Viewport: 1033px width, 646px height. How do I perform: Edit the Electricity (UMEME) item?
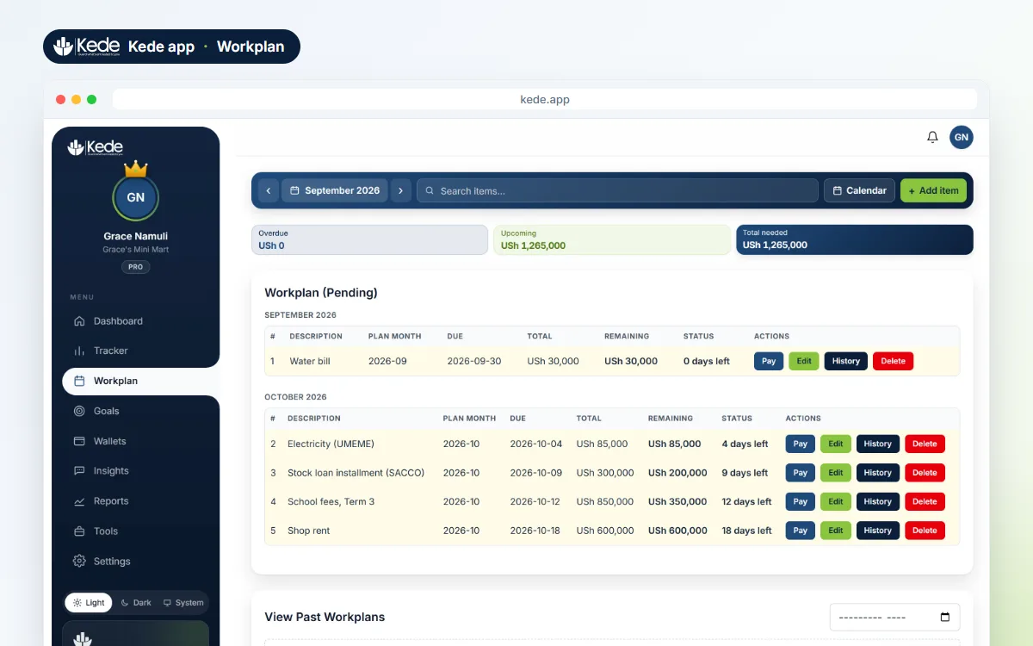(x=836, y=444)
